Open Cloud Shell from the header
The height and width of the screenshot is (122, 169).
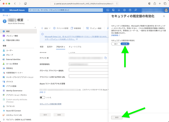[x=108, y=10]
